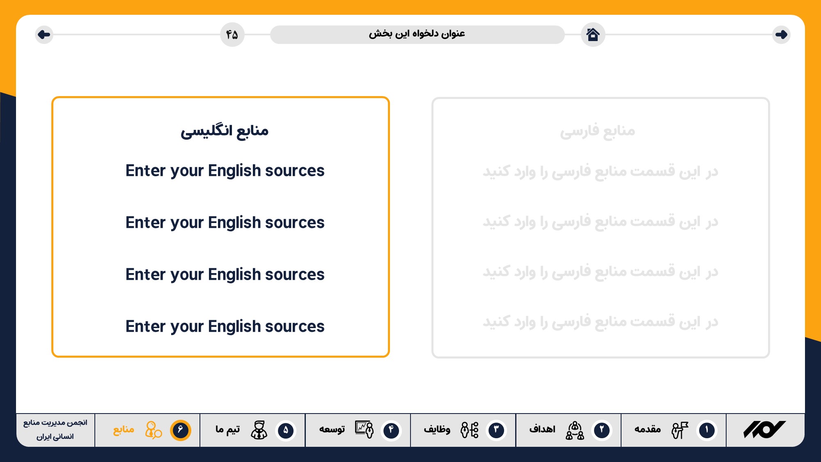Click the منابع انگلیسی heading
Viewport: 821px width, 462px height.
(224, 131)
